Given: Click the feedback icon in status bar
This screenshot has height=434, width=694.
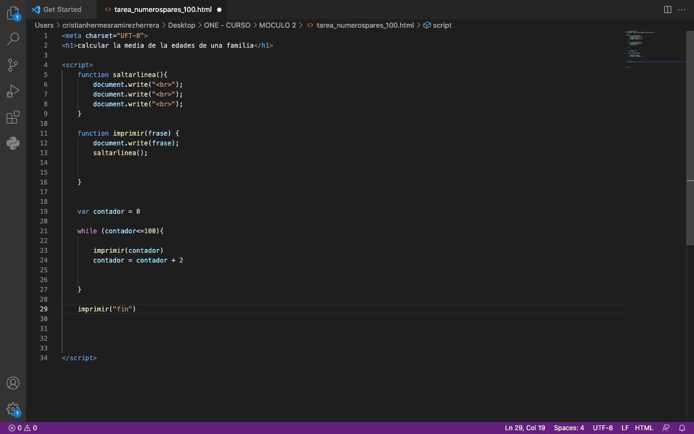Looking at the screenshot, I should tap(666, 428).
